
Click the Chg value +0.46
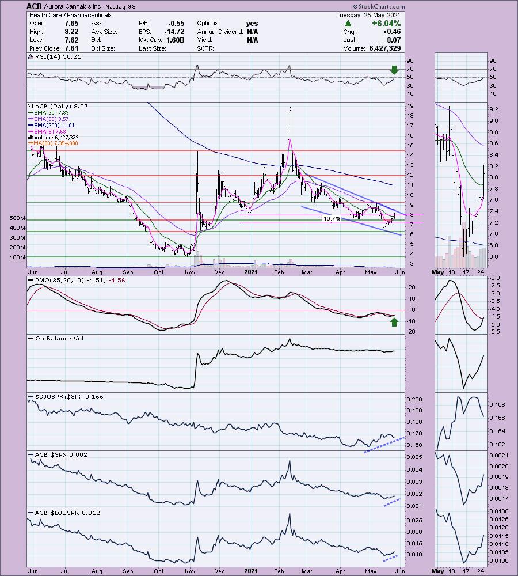(393, 32)
